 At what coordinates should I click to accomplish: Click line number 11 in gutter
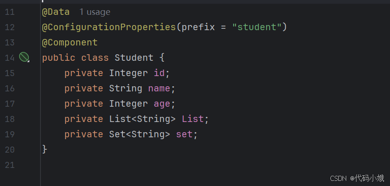(x=10, y=12)
